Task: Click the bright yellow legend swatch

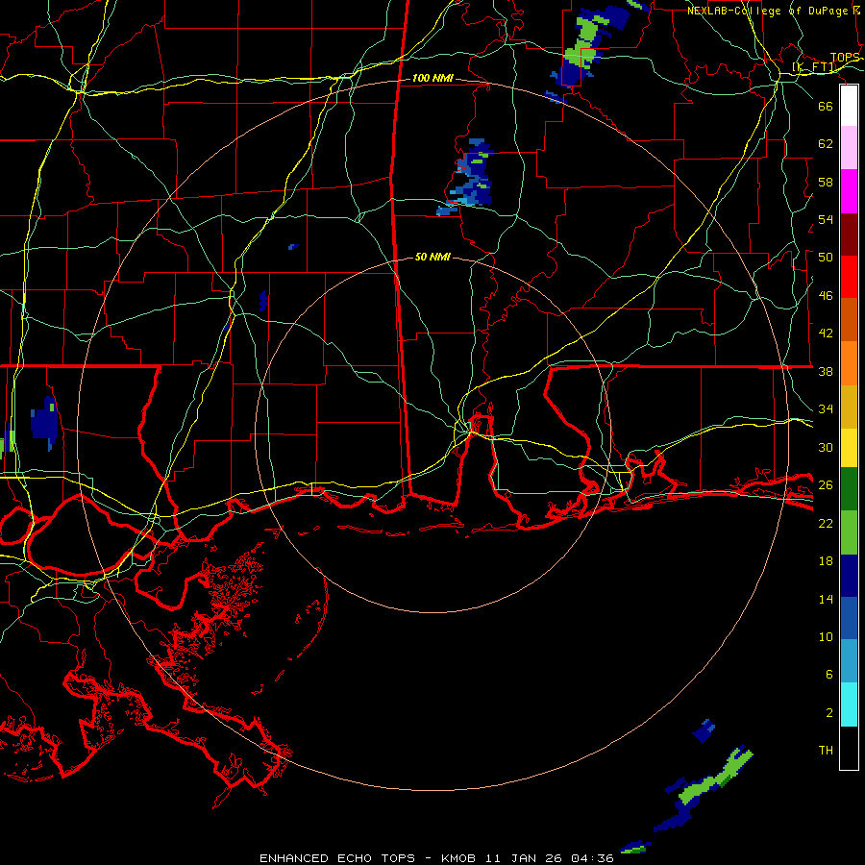Action: (x=849, y=448)
